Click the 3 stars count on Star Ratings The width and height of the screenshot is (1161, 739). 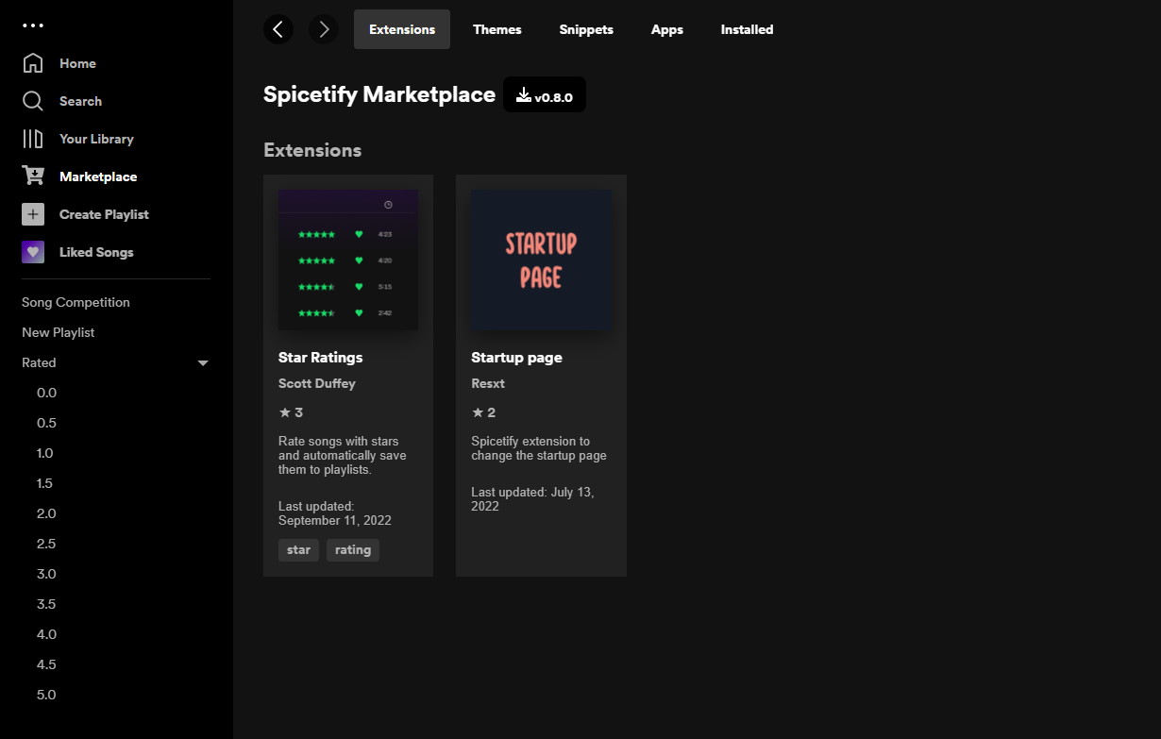pyautogui.click(x=291, y=412)
